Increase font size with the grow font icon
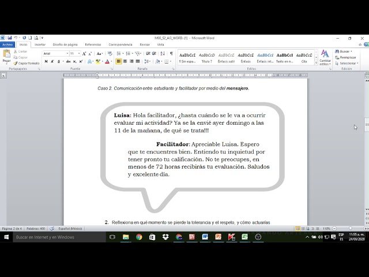This screenshot has height=277, width=369. 84,54
